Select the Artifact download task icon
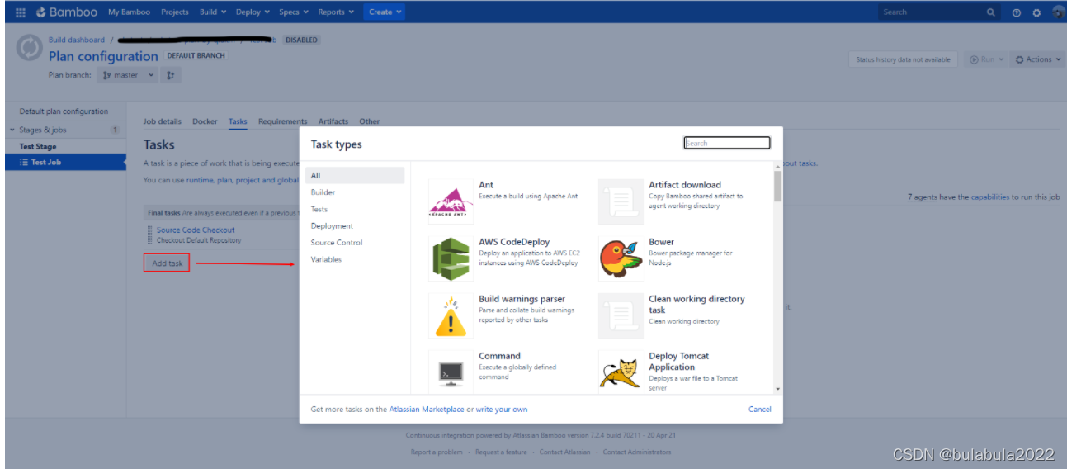 [621, 201]
